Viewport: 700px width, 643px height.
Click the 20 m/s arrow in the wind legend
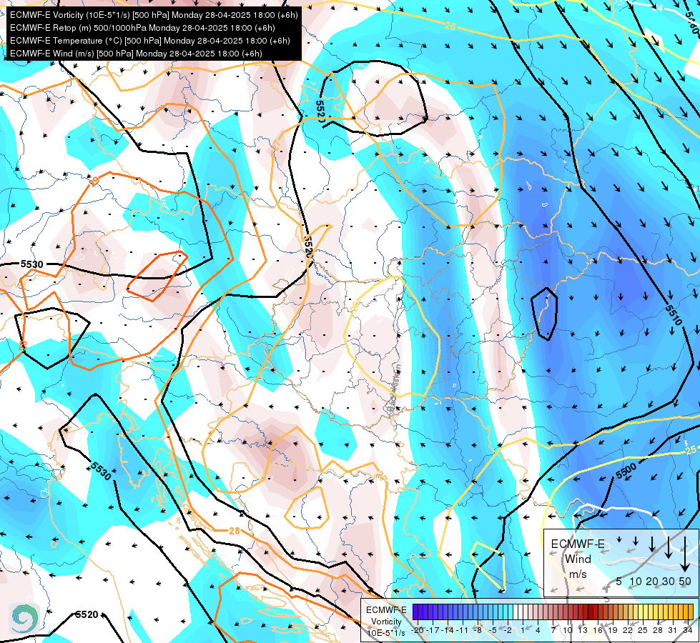[652, 544]
